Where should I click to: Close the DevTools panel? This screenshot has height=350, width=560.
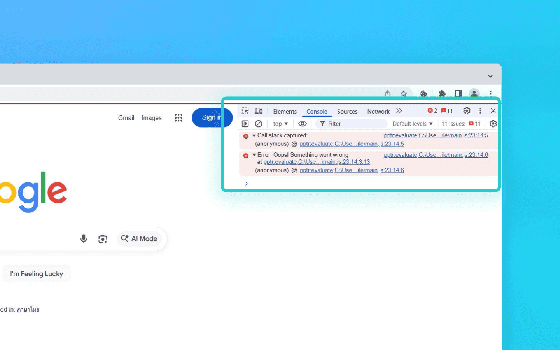(x=493, y=111)
